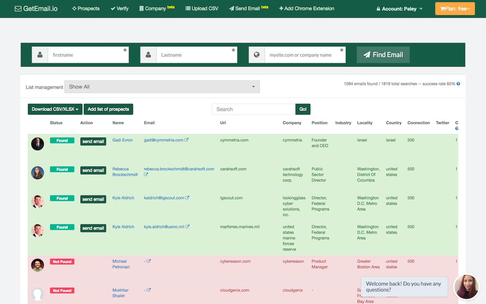Click the cymmetria.com url cell

coord(234,140)
